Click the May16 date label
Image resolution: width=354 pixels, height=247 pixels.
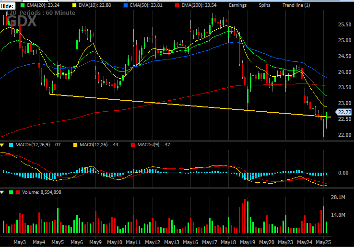click(190, 242)
